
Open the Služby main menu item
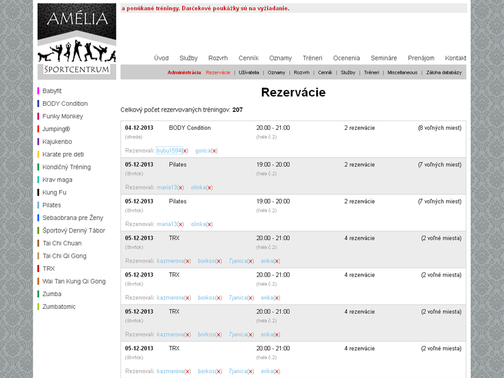(x=188, y=58)
